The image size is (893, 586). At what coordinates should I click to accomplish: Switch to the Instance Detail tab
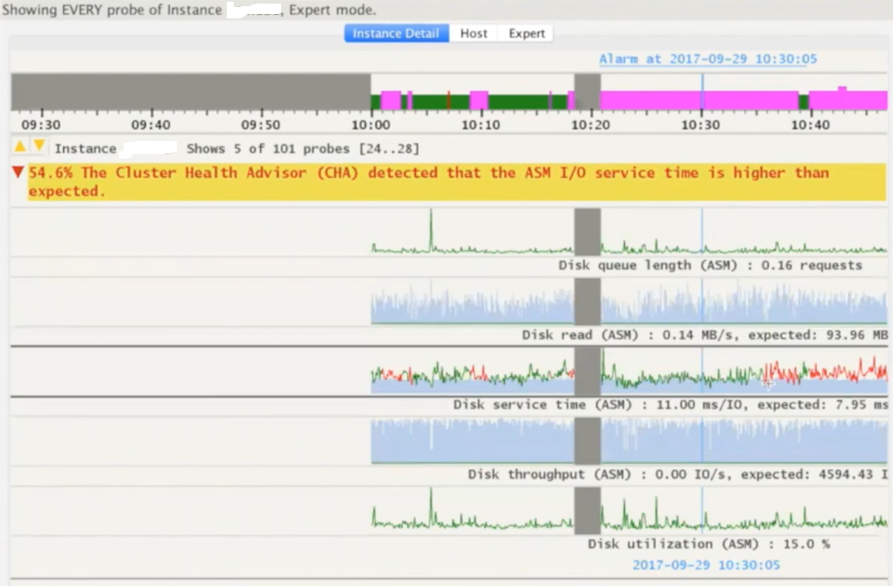tap(397, 33)
